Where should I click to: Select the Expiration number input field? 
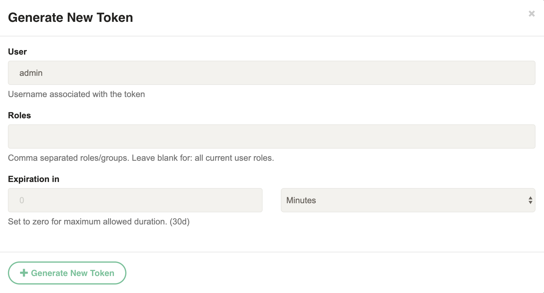tap(135, 200)
